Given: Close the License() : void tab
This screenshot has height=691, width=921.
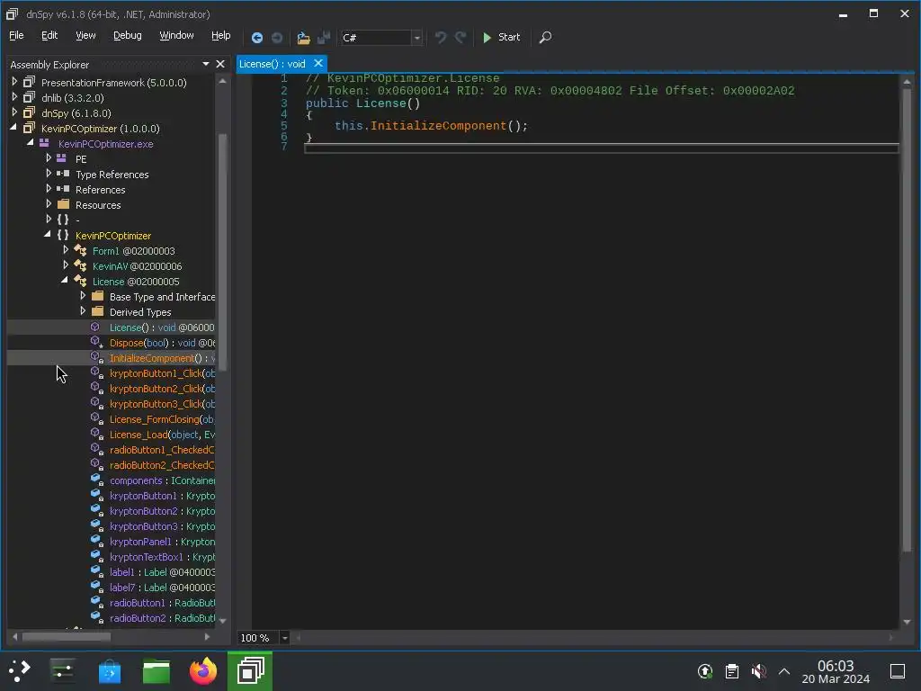Looking at the screenshot, I should [317, 64].
